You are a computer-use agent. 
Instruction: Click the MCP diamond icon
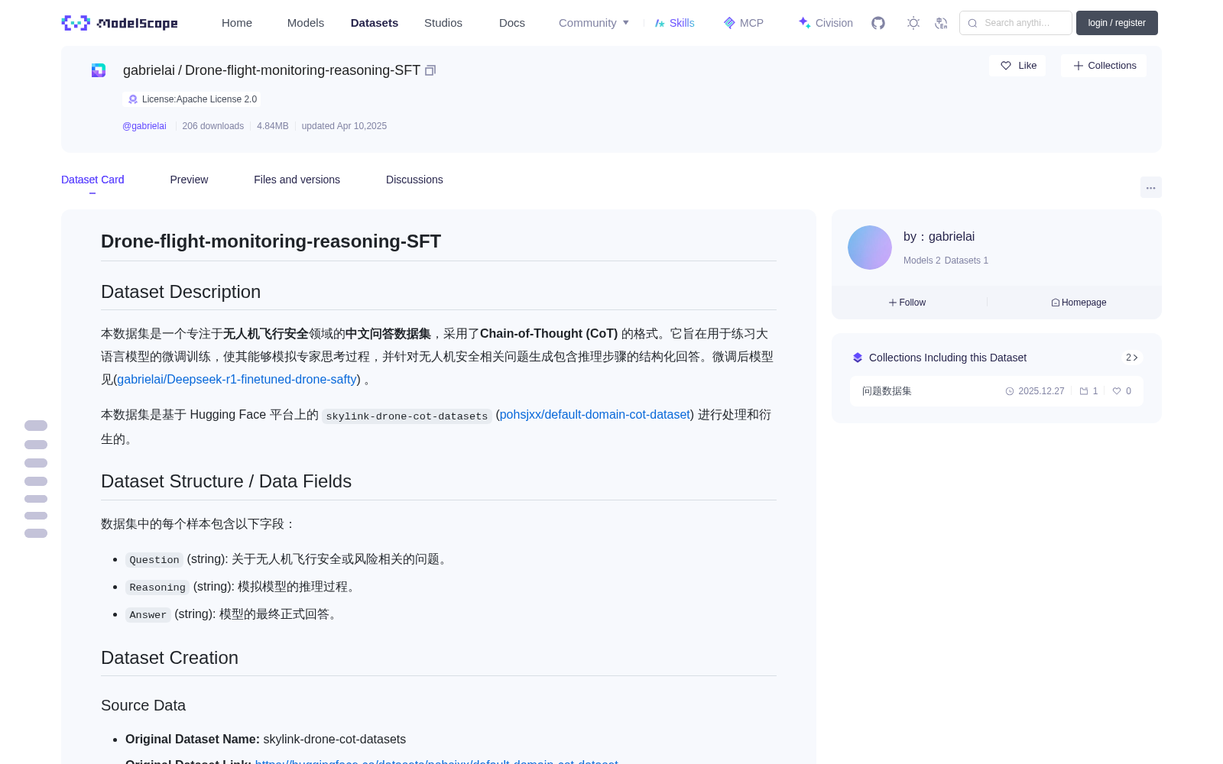pyautogui.click(x=729, y=23)
